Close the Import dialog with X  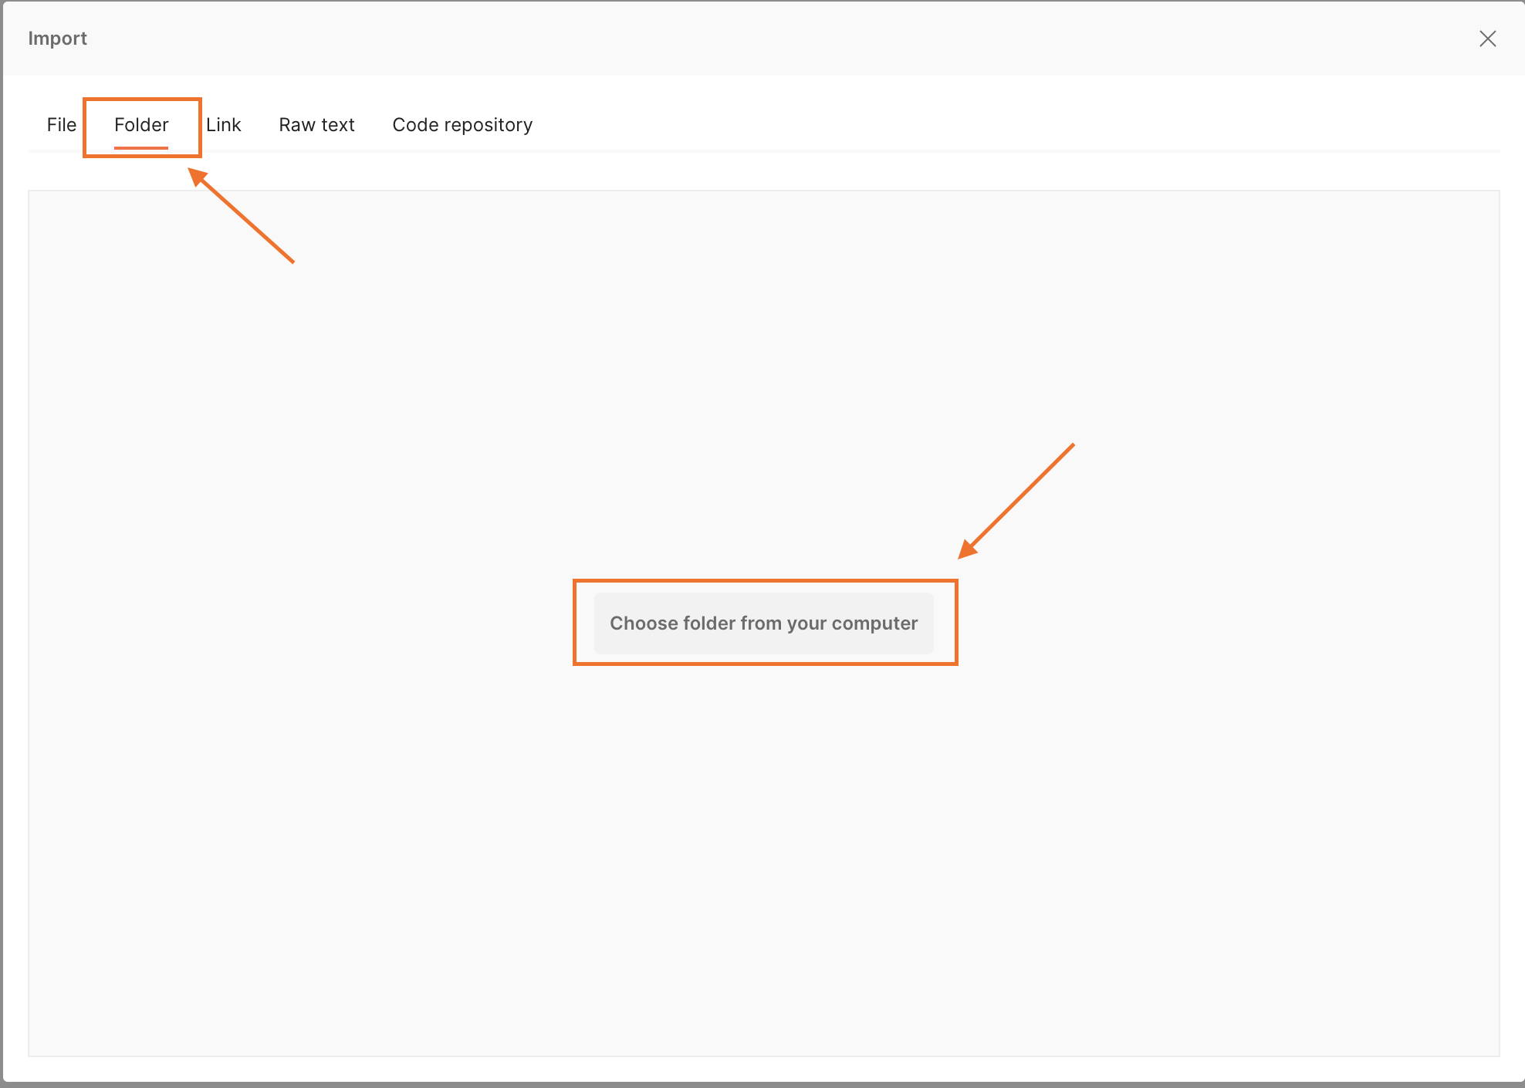pyautogui.click(x=1487, y=39)
